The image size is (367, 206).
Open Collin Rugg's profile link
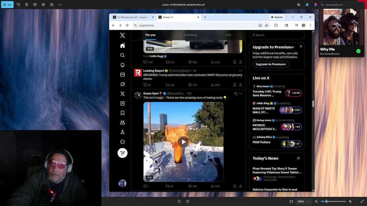click(156, 56)
